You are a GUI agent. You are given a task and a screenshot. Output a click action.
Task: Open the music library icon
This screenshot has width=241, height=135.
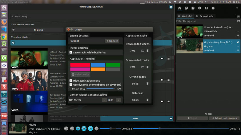click(x=193, y=8)
